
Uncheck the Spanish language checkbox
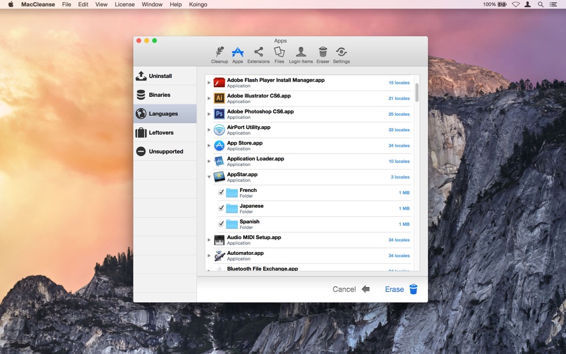[221, 224]
